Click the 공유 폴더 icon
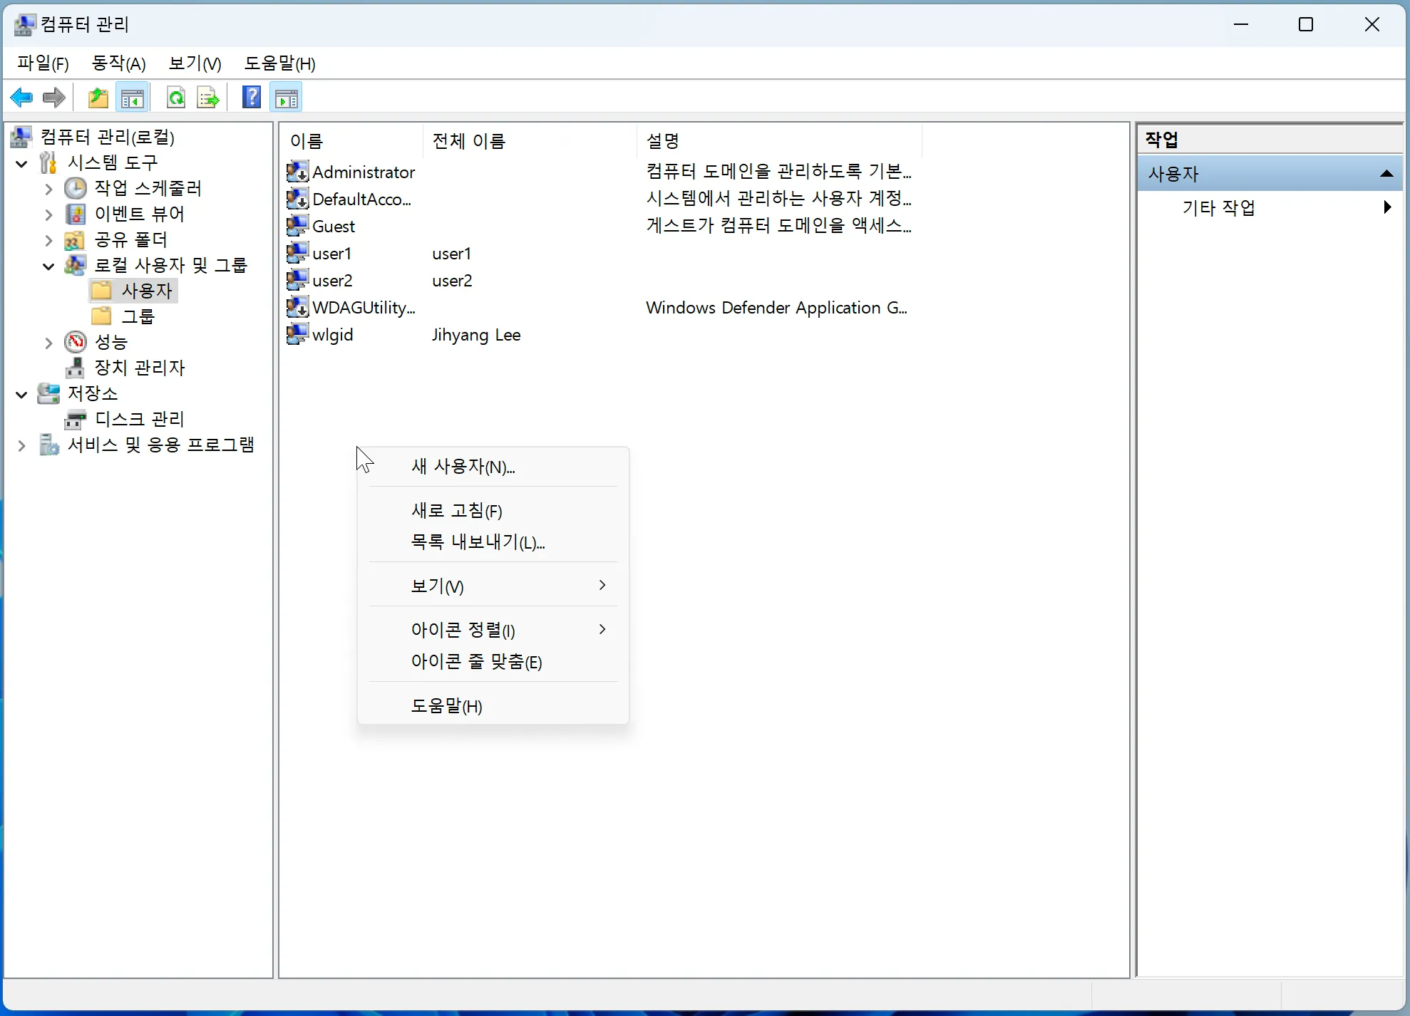1410x1016 pixels. tap(76, 239)
